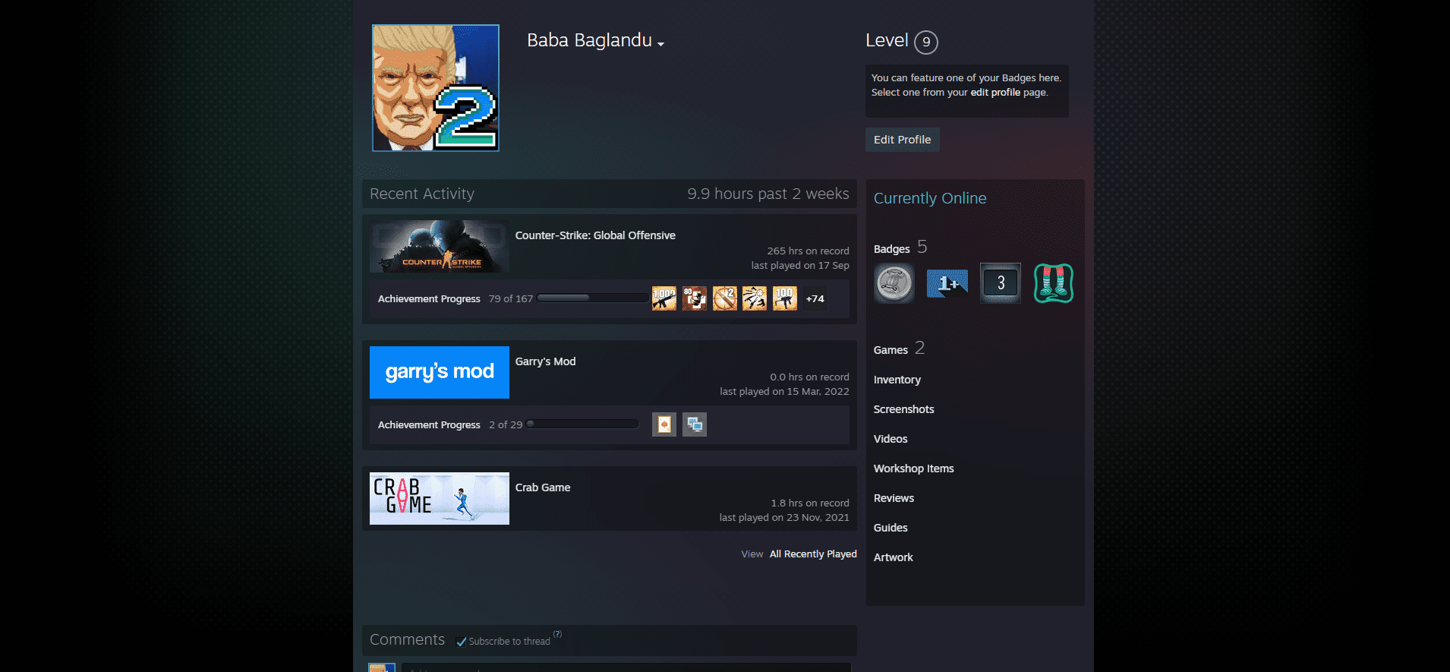View the CS:GO 100 achievement icon
This screenshot has height=672, width=1450.
click(x=785, y=298)
